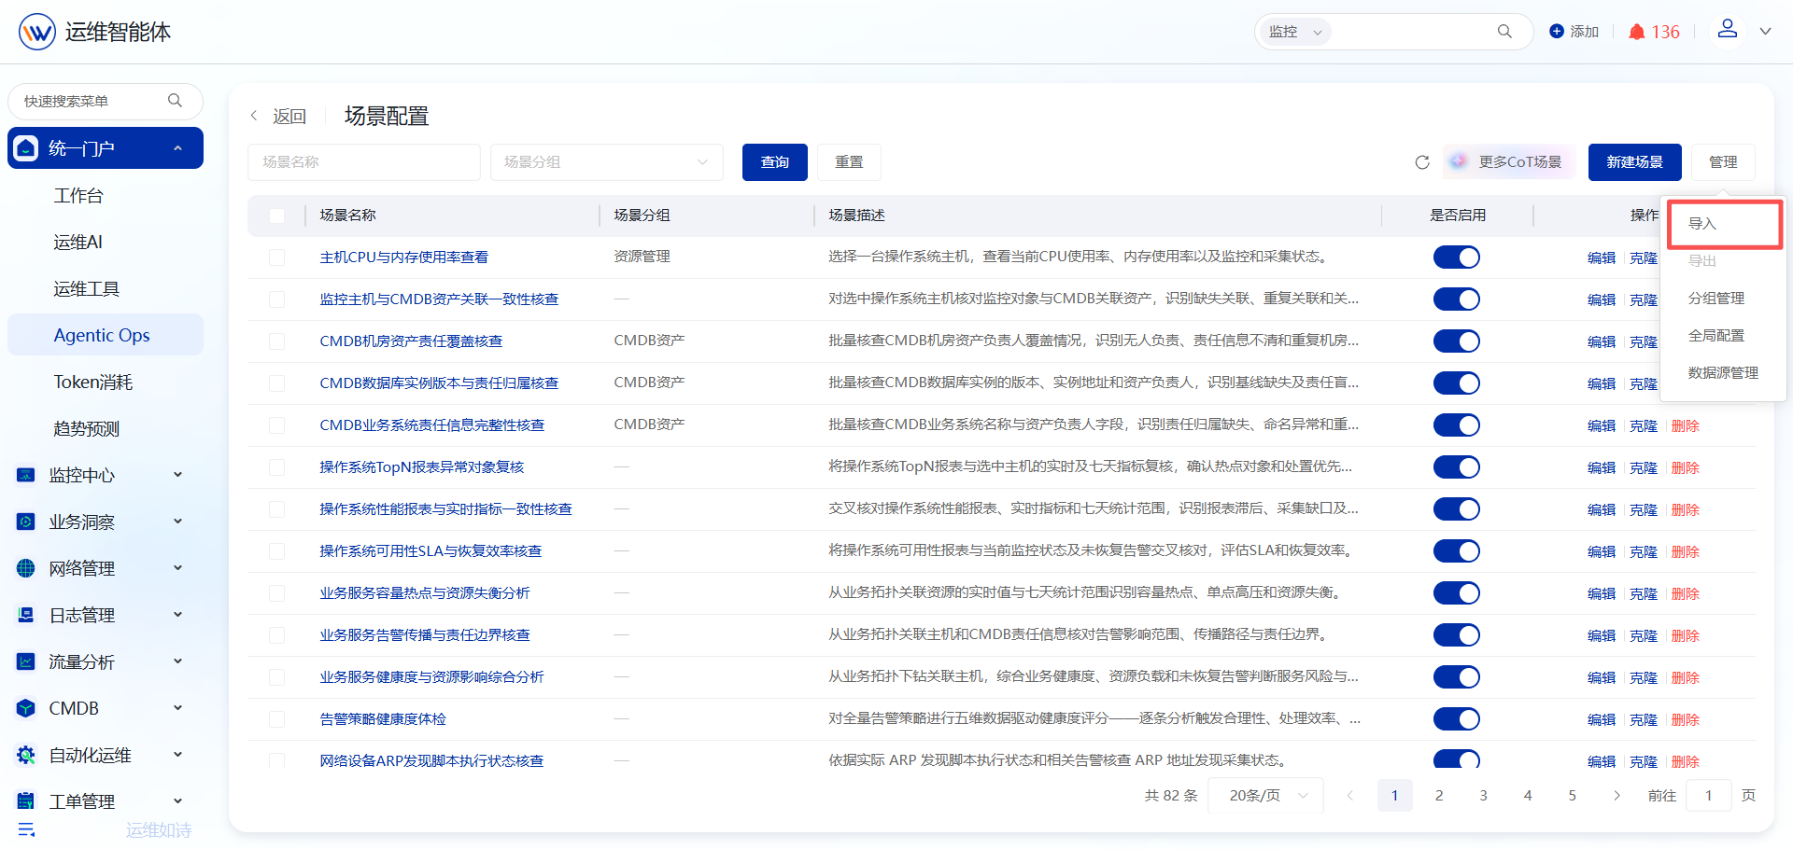Go to page 3 in pagination
The width and height of the screenshot is (1793, 849).
point(1483,796)
